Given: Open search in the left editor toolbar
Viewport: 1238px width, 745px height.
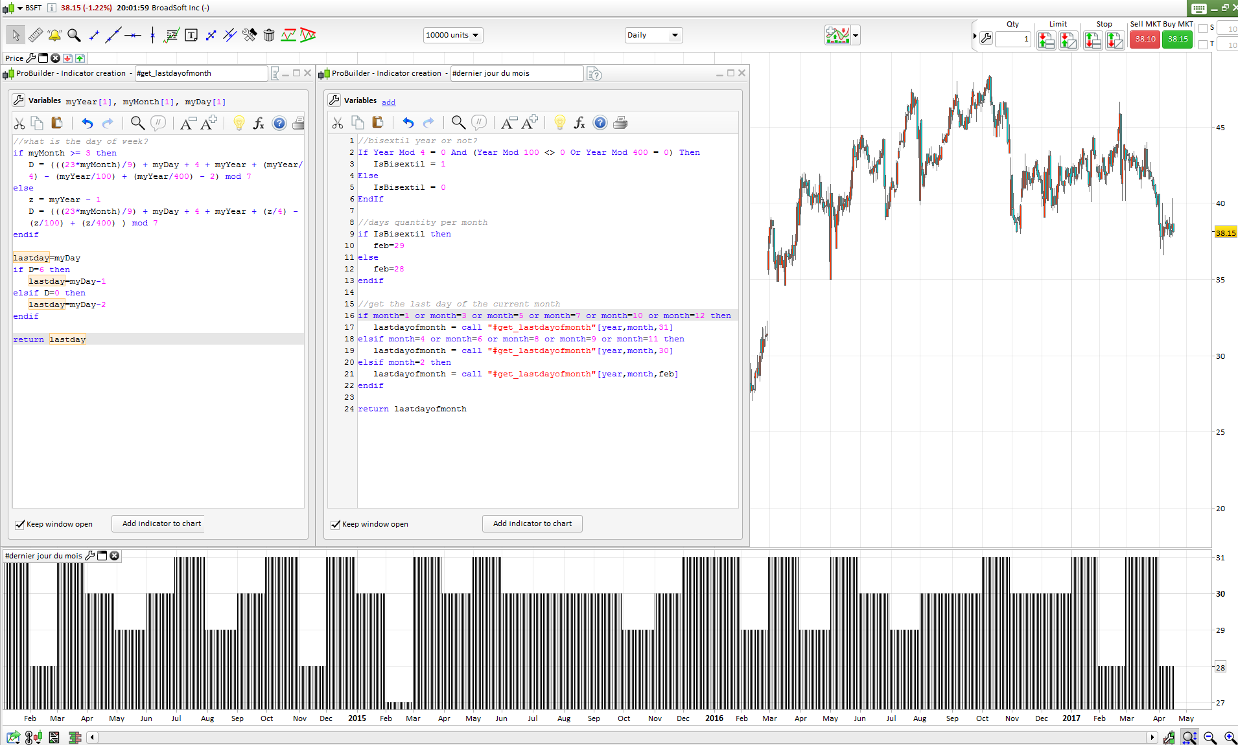Looking at the screenshot, I should (x=137, y=123).
